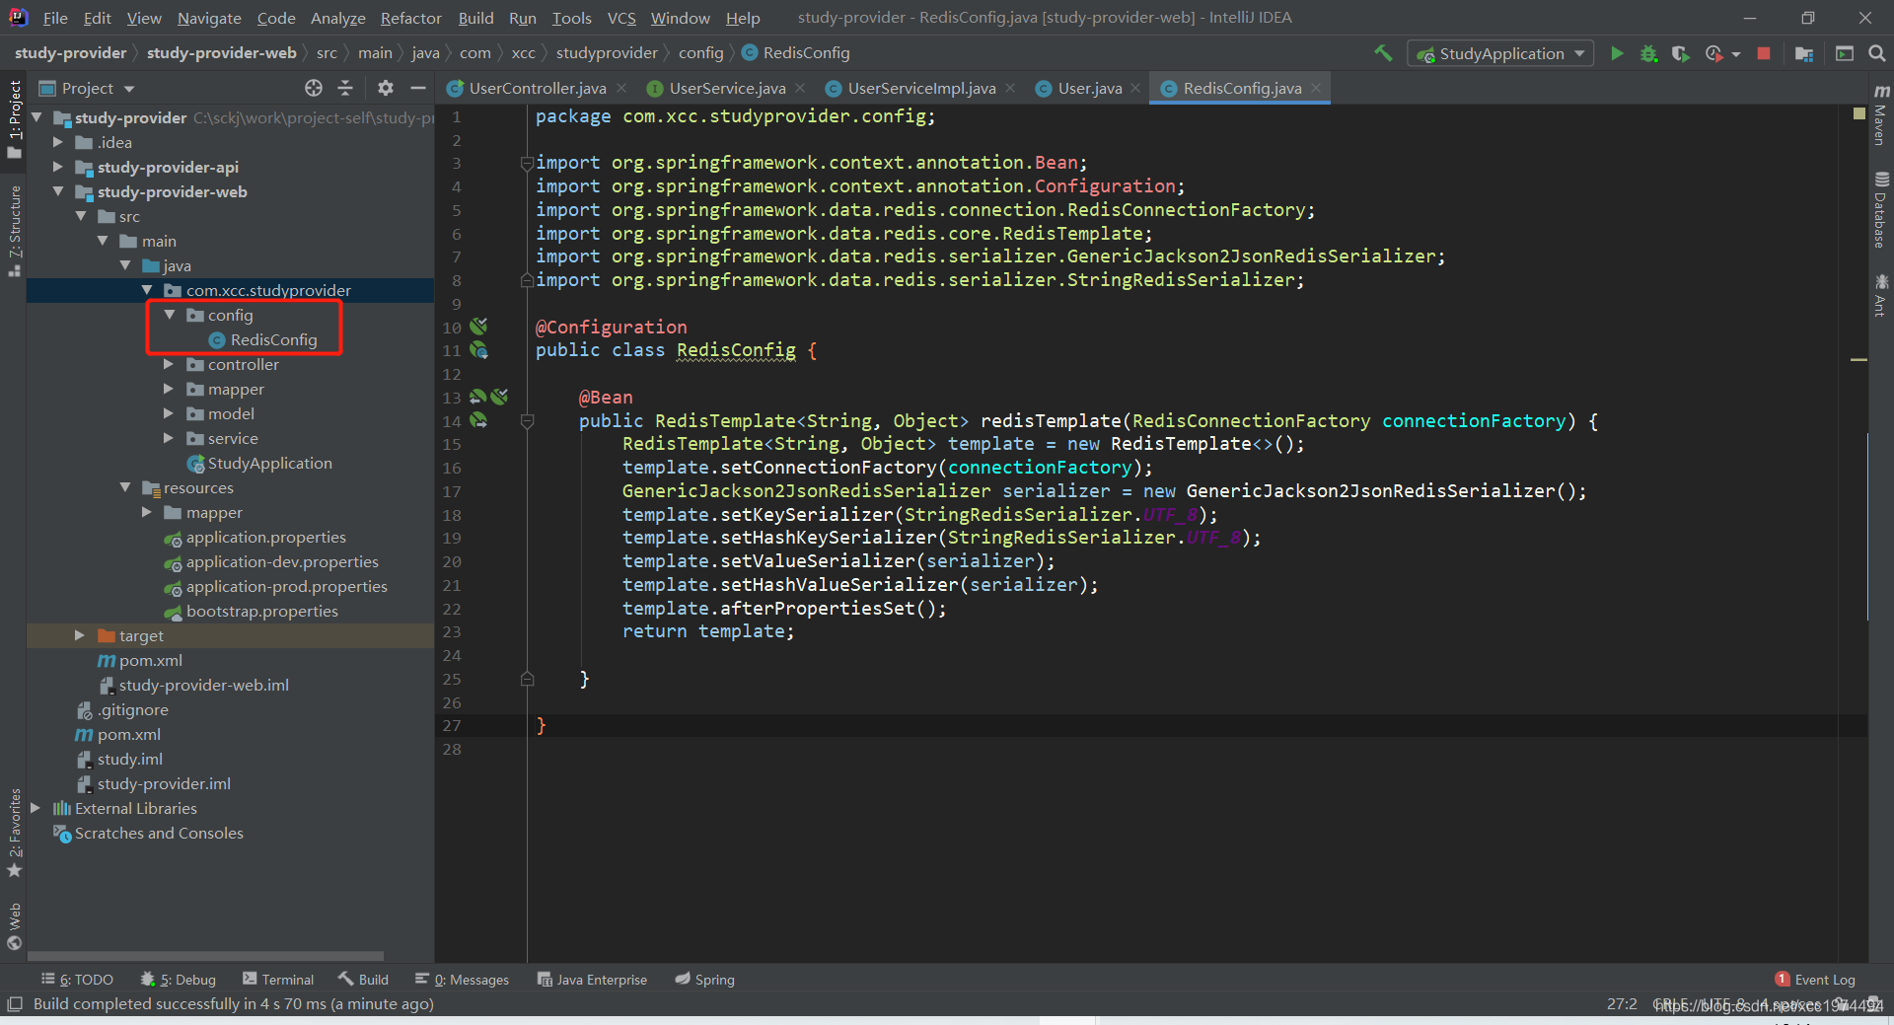1894x1025 pixels.
Task: Close the RedisConfig.java tab
Action: [x=1316, y=88]
